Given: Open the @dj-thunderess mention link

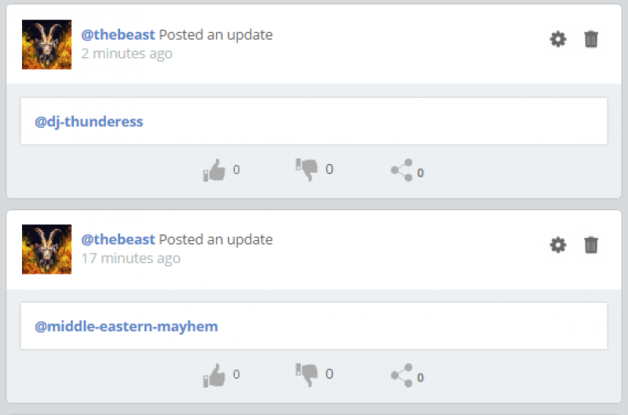Looking at the screenshot, I should [89, 122].
